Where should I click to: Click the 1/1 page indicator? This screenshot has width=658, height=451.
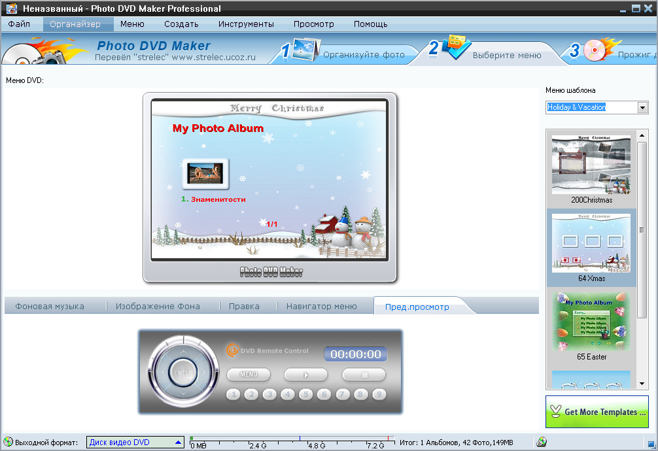[271, 224]
